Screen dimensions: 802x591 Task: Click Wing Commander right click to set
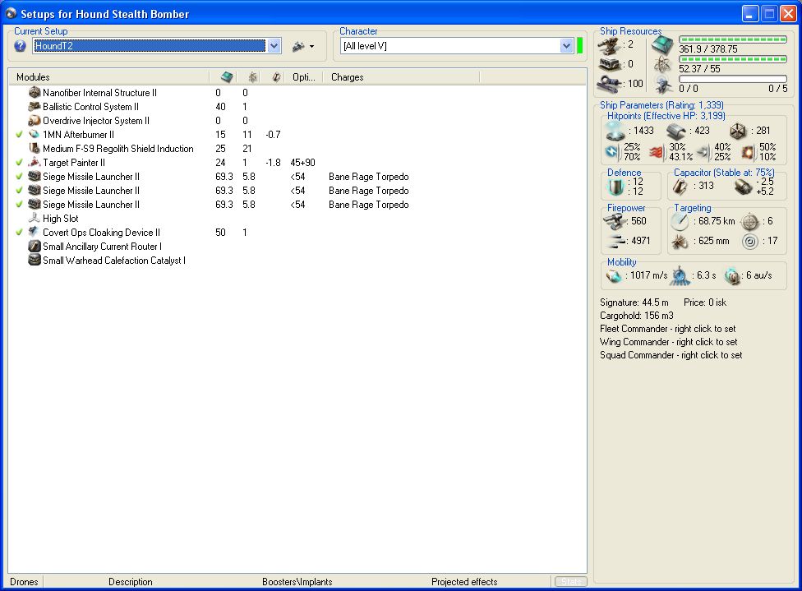click(669, 342)
